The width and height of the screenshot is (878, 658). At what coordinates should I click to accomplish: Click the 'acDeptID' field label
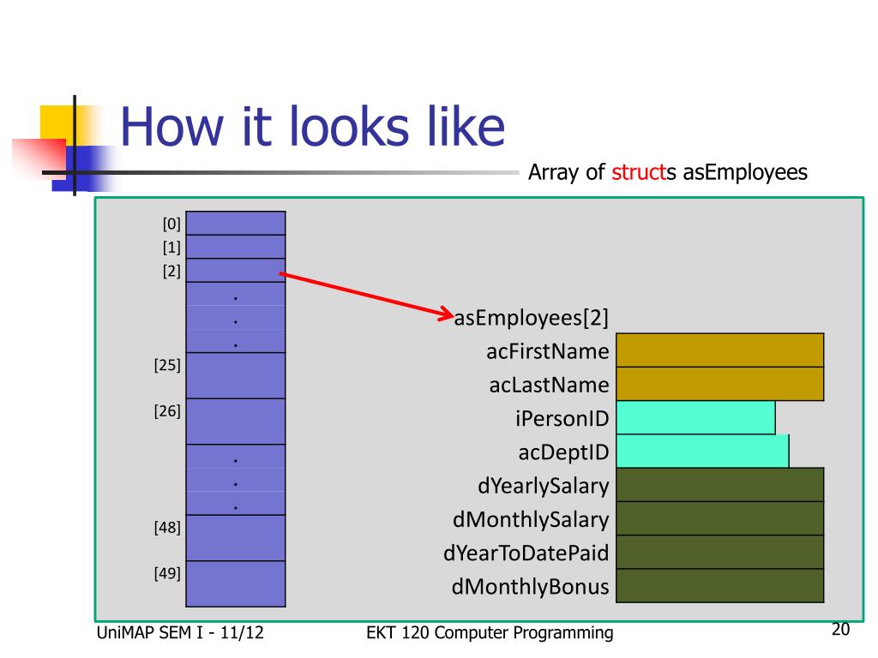(563, 452)
